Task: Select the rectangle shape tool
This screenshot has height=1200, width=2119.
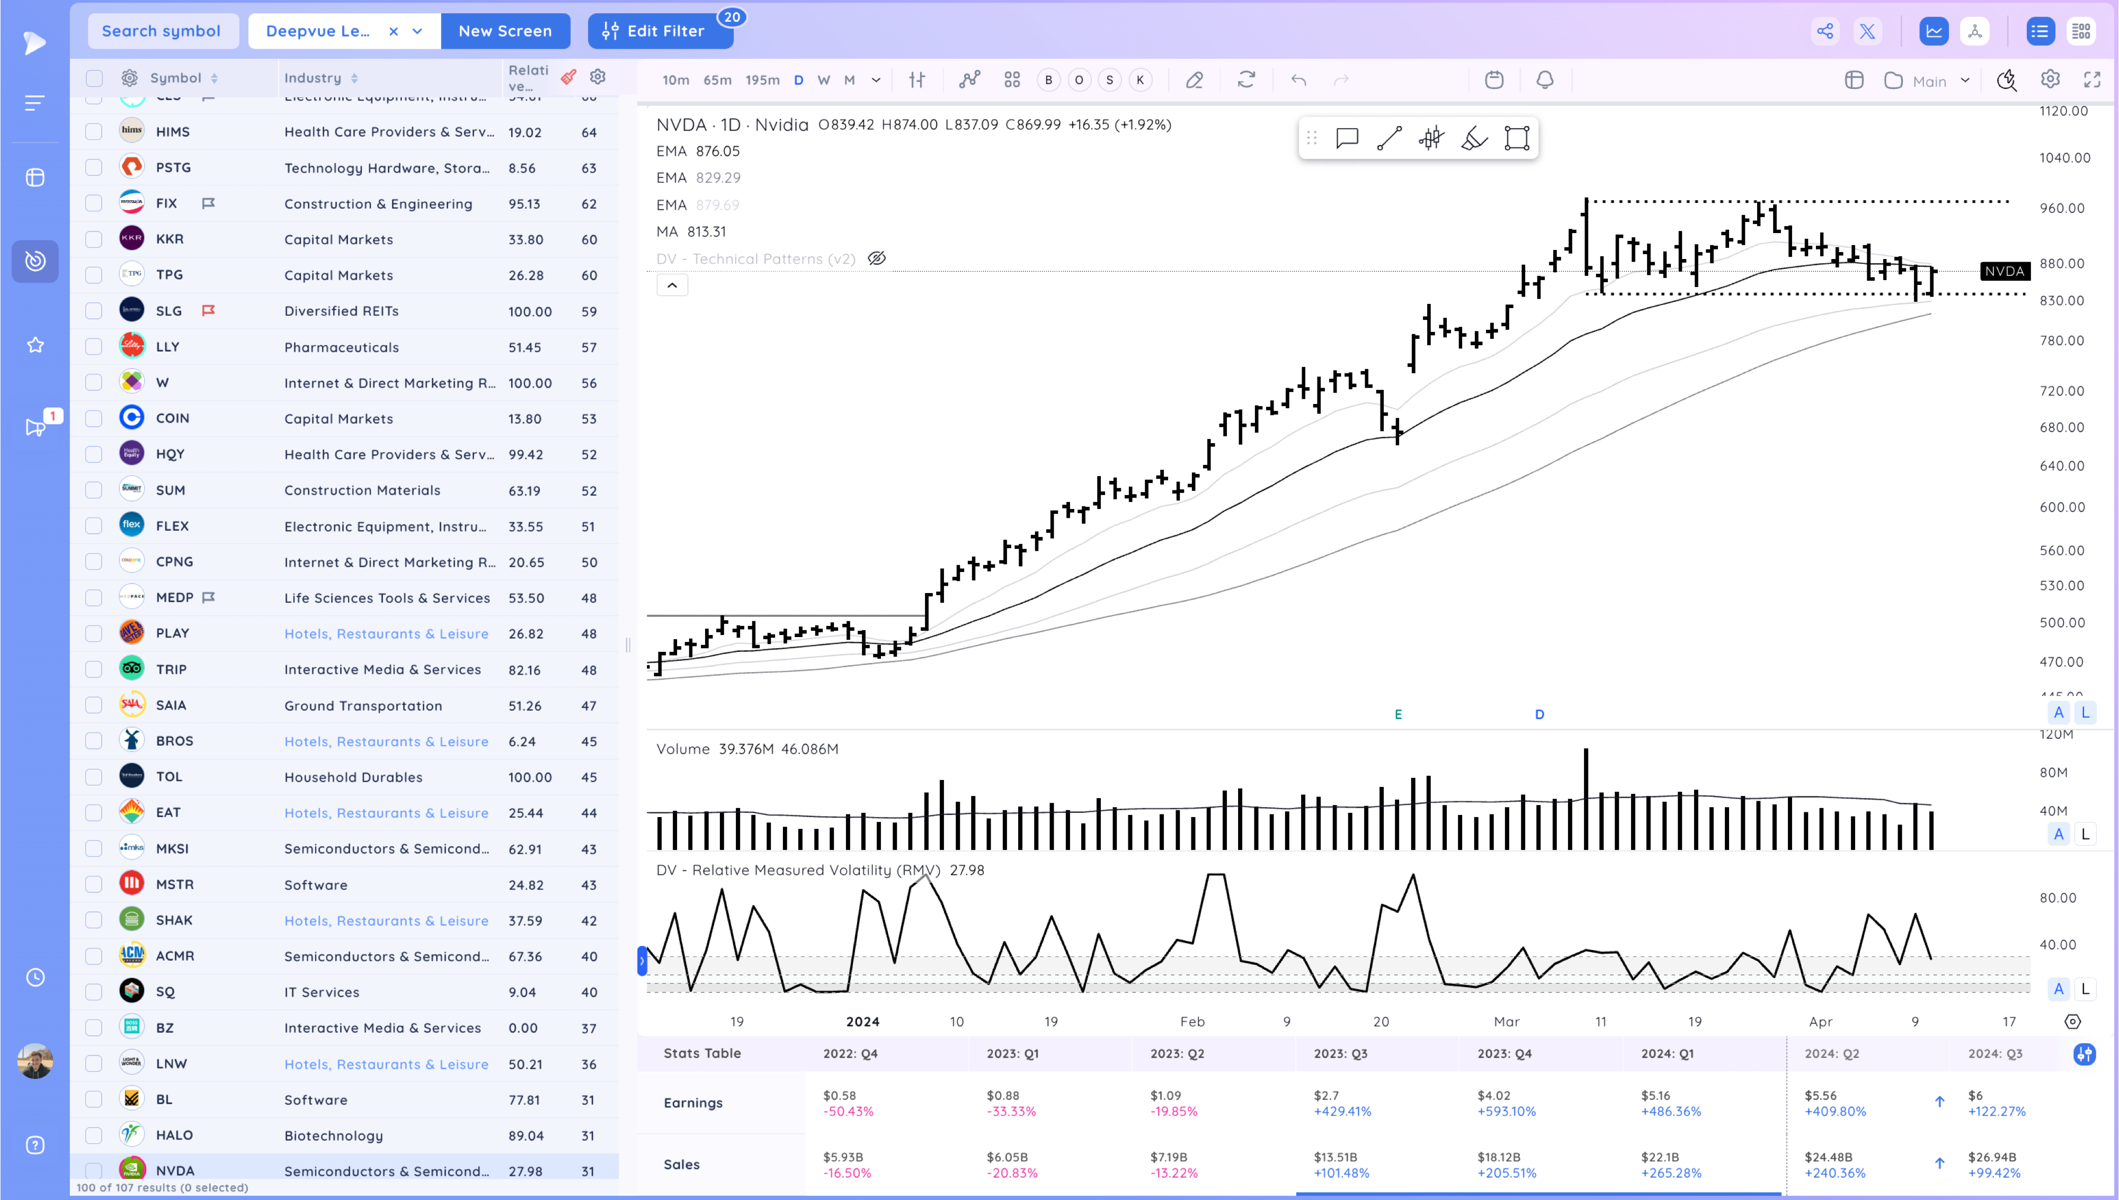Action: (1517, 138)
